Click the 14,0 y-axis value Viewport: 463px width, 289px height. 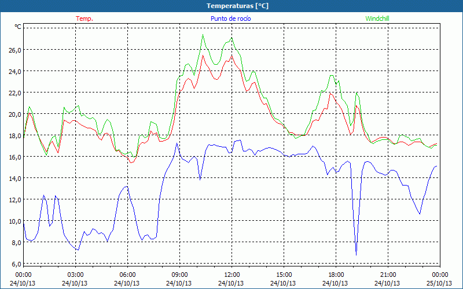[x=16, y=179]
